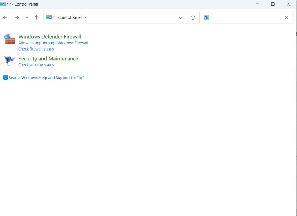Open Check firewall status link
Image resolution: width=297 pixels, height=216 pixels.
36,49
